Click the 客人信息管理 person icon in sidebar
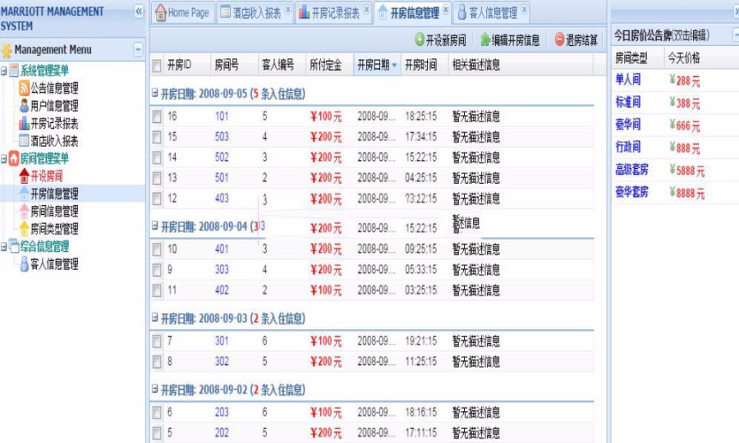Image resolution: width=739 pixels, height=443 pixels. (x=24, y=263)
